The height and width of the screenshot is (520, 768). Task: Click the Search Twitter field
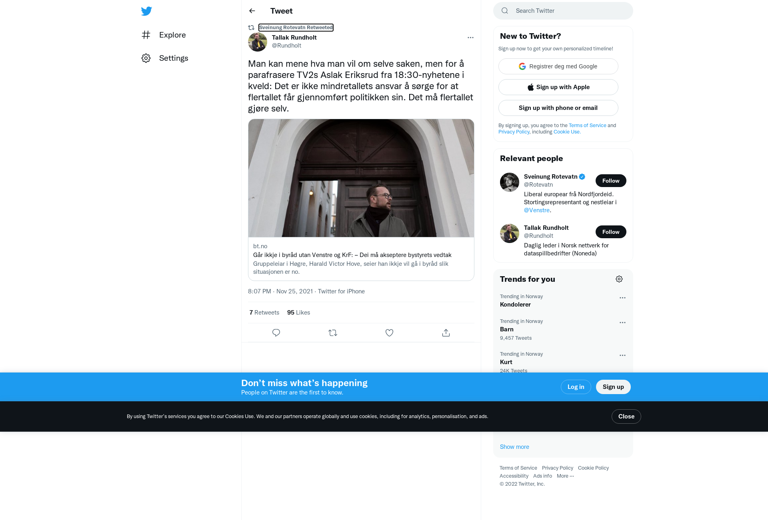click(563, 11)
